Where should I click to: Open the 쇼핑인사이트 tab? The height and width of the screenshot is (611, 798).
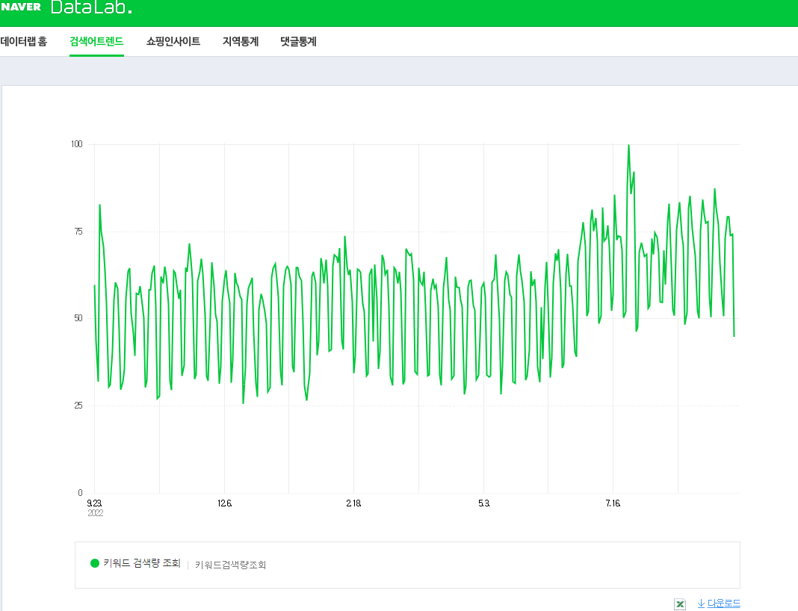[173, 42]
